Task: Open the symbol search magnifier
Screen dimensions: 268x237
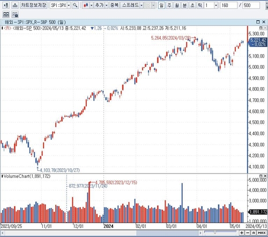Action: coord(75,5)
